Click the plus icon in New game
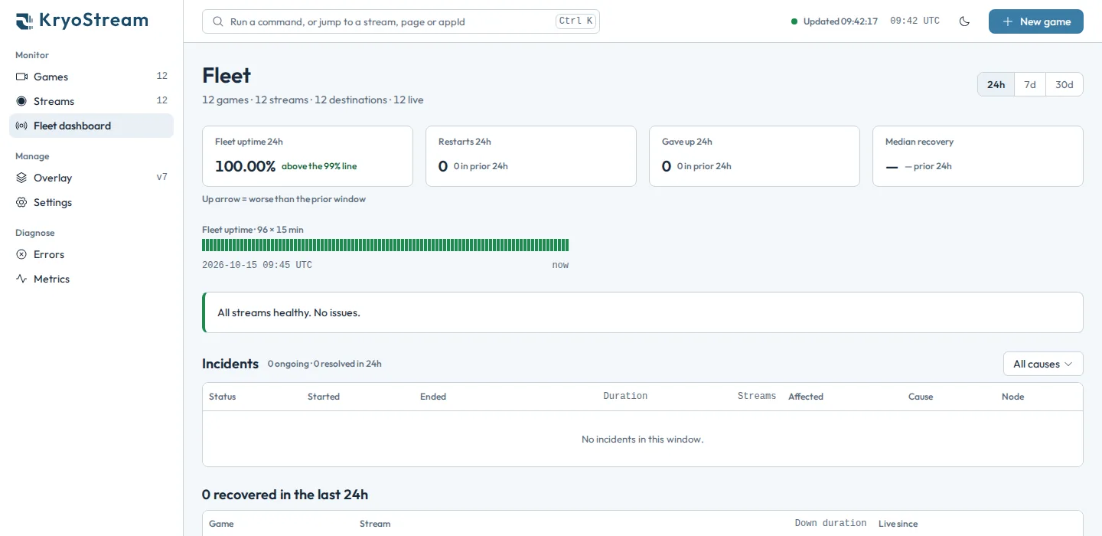 coord(1008,21)
